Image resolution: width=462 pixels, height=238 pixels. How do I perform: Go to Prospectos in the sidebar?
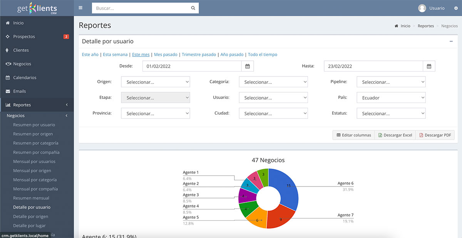[x=24, y=37]
